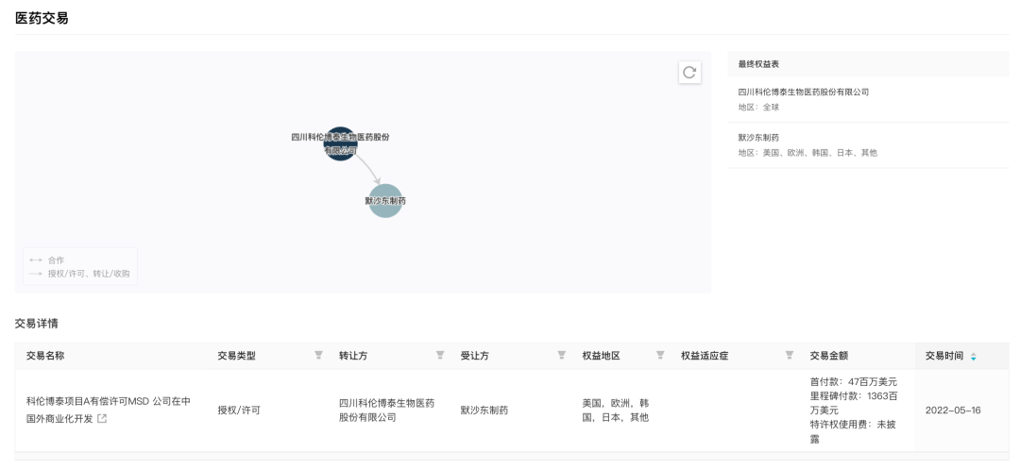Image resolution: width=1020 pixels, height=469 pixels.
Task: Select the 默沙东制药 node in graph
Action: pos(385,201)
